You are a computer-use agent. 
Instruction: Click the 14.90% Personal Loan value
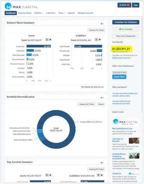tap(93, 51)
